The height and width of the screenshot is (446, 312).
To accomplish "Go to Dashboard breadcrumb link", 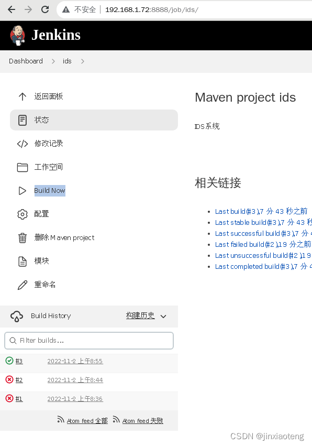I will click(26, 61).
